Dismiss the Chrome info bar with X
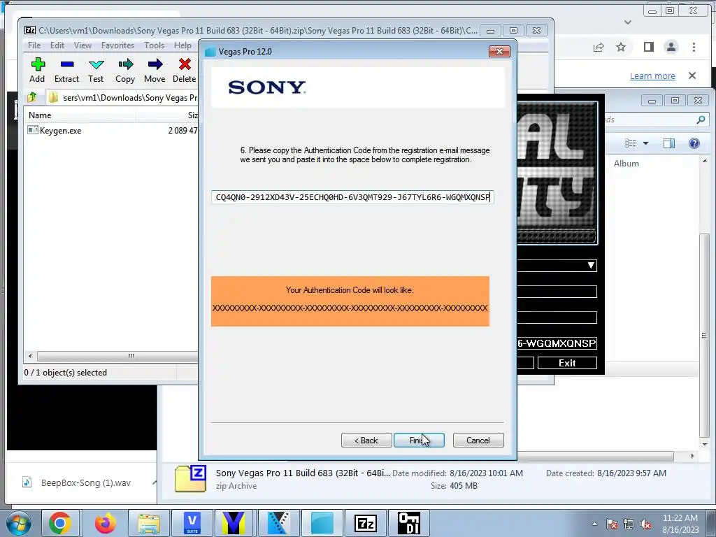Viewport: 716px width, 537px height. 692,76
